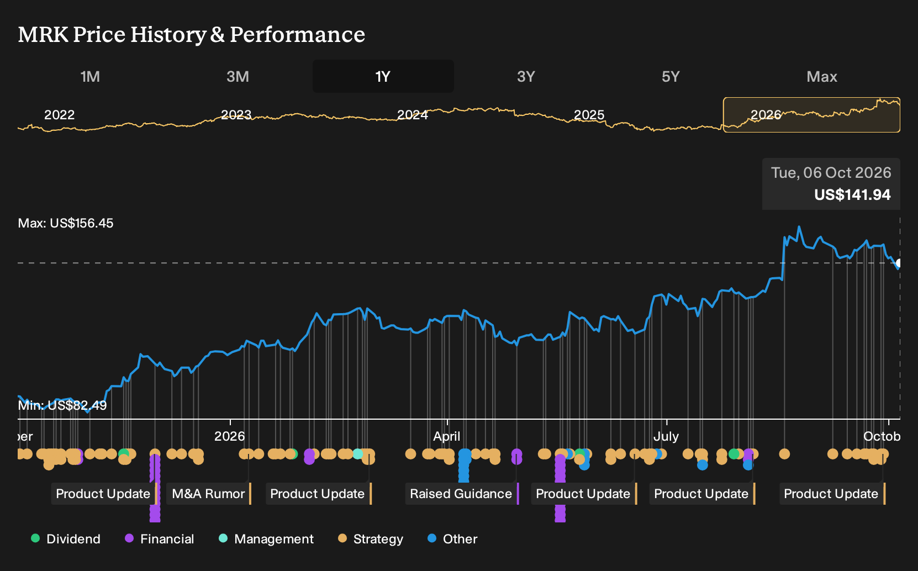The width and height of the screenshot is (918, 571).
Task: Click the teal Management legend dot
Action: [x=223, y=538]
